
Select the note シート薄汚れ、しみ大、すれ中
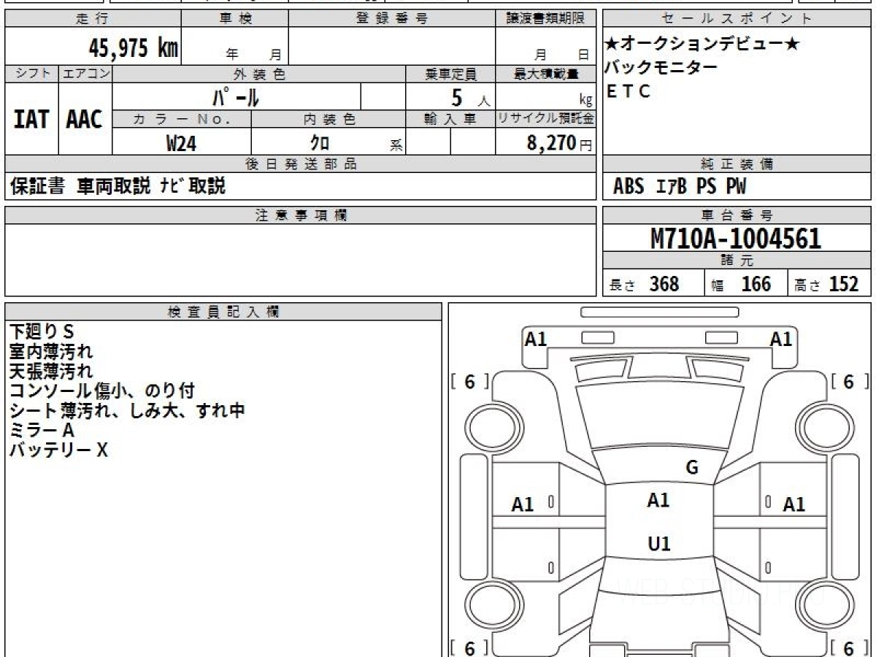(x=127, y=411)
